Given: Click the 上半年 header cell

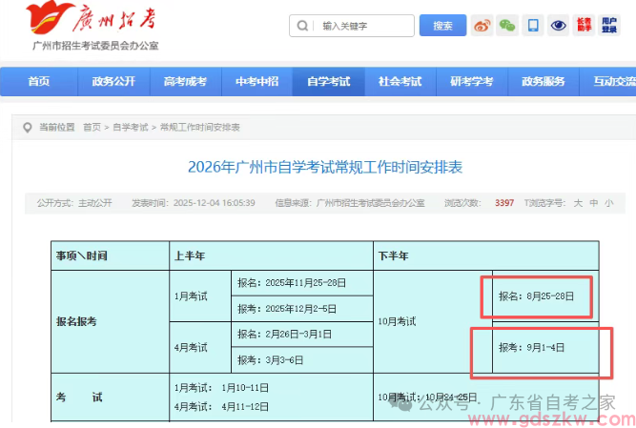Looking at the screenshot, I should click(x=272, y=255).
